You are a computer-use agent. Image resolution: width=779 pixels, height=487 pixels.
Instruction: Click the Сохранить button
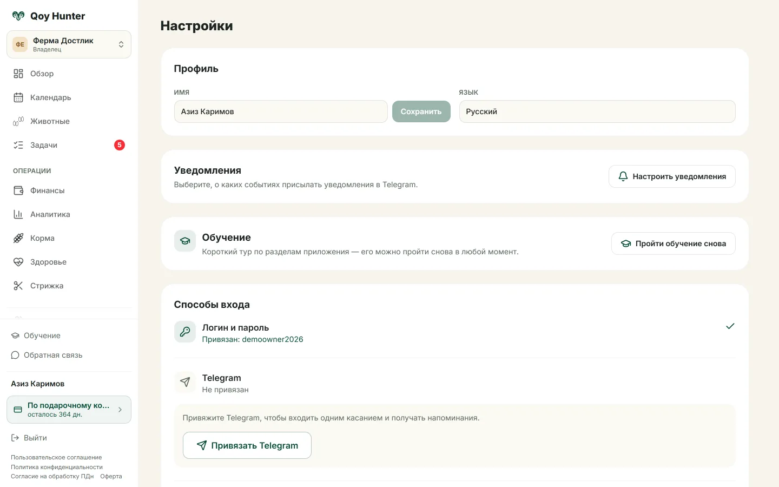pos(421,111)
